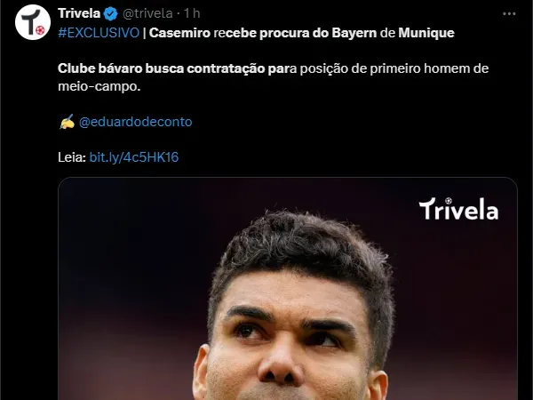Click the paragraph starting 'Clube bávaro busca'

tap(273, 77)
